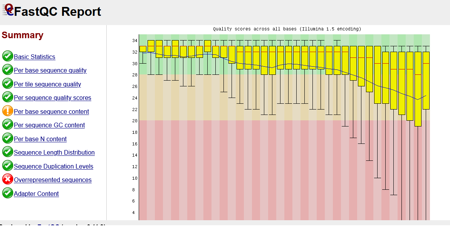The height and width of the screenshot is (226, 450).
Task: Open the Per sequence GC content section
Action: 49,125
